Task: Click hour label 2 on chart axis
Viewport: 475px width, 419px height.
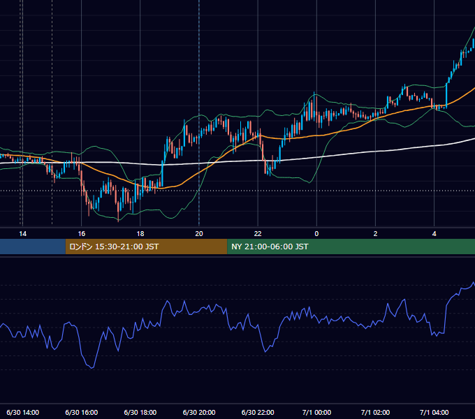Action: 375,234
